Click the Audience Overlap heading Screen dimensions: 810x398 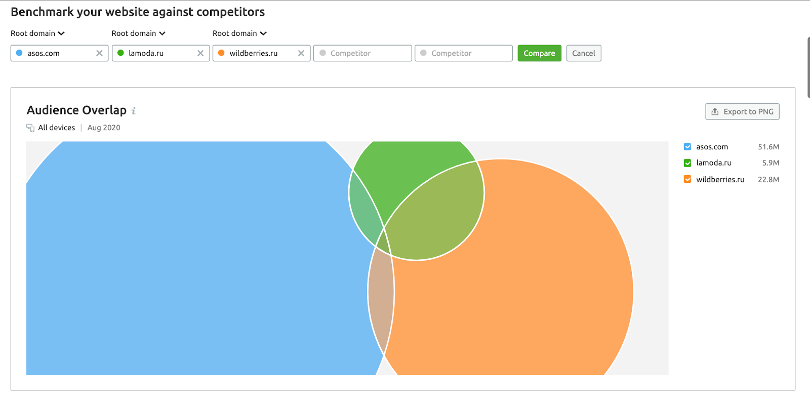tap(76, 110)
